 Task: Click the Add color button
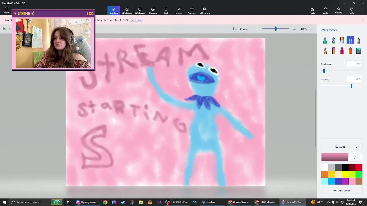tap(341, 191)
